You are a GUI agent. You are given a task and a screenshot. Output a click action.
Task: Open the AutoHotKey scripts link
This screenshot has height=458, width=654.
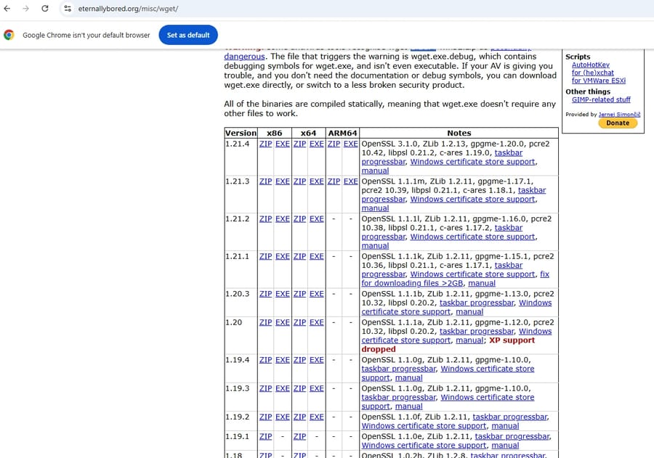[591, 65]
